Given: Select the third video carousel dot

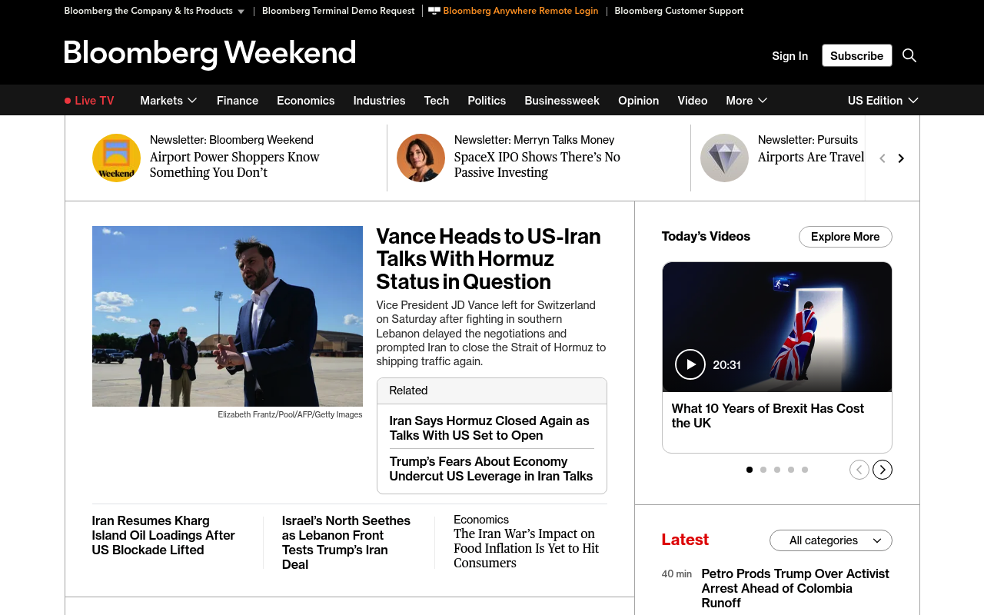Looking at the screenshot, I should tap(777, 470).
